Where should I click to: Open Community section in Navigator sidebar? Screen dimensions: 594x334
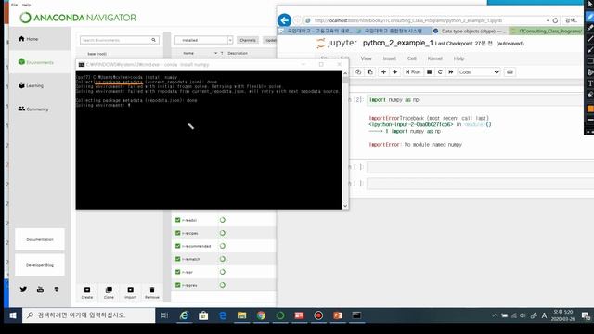point(33,109)
